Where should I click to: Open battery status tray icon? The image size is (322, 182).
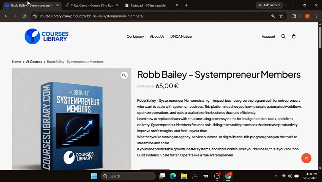(x=297, y=176)
